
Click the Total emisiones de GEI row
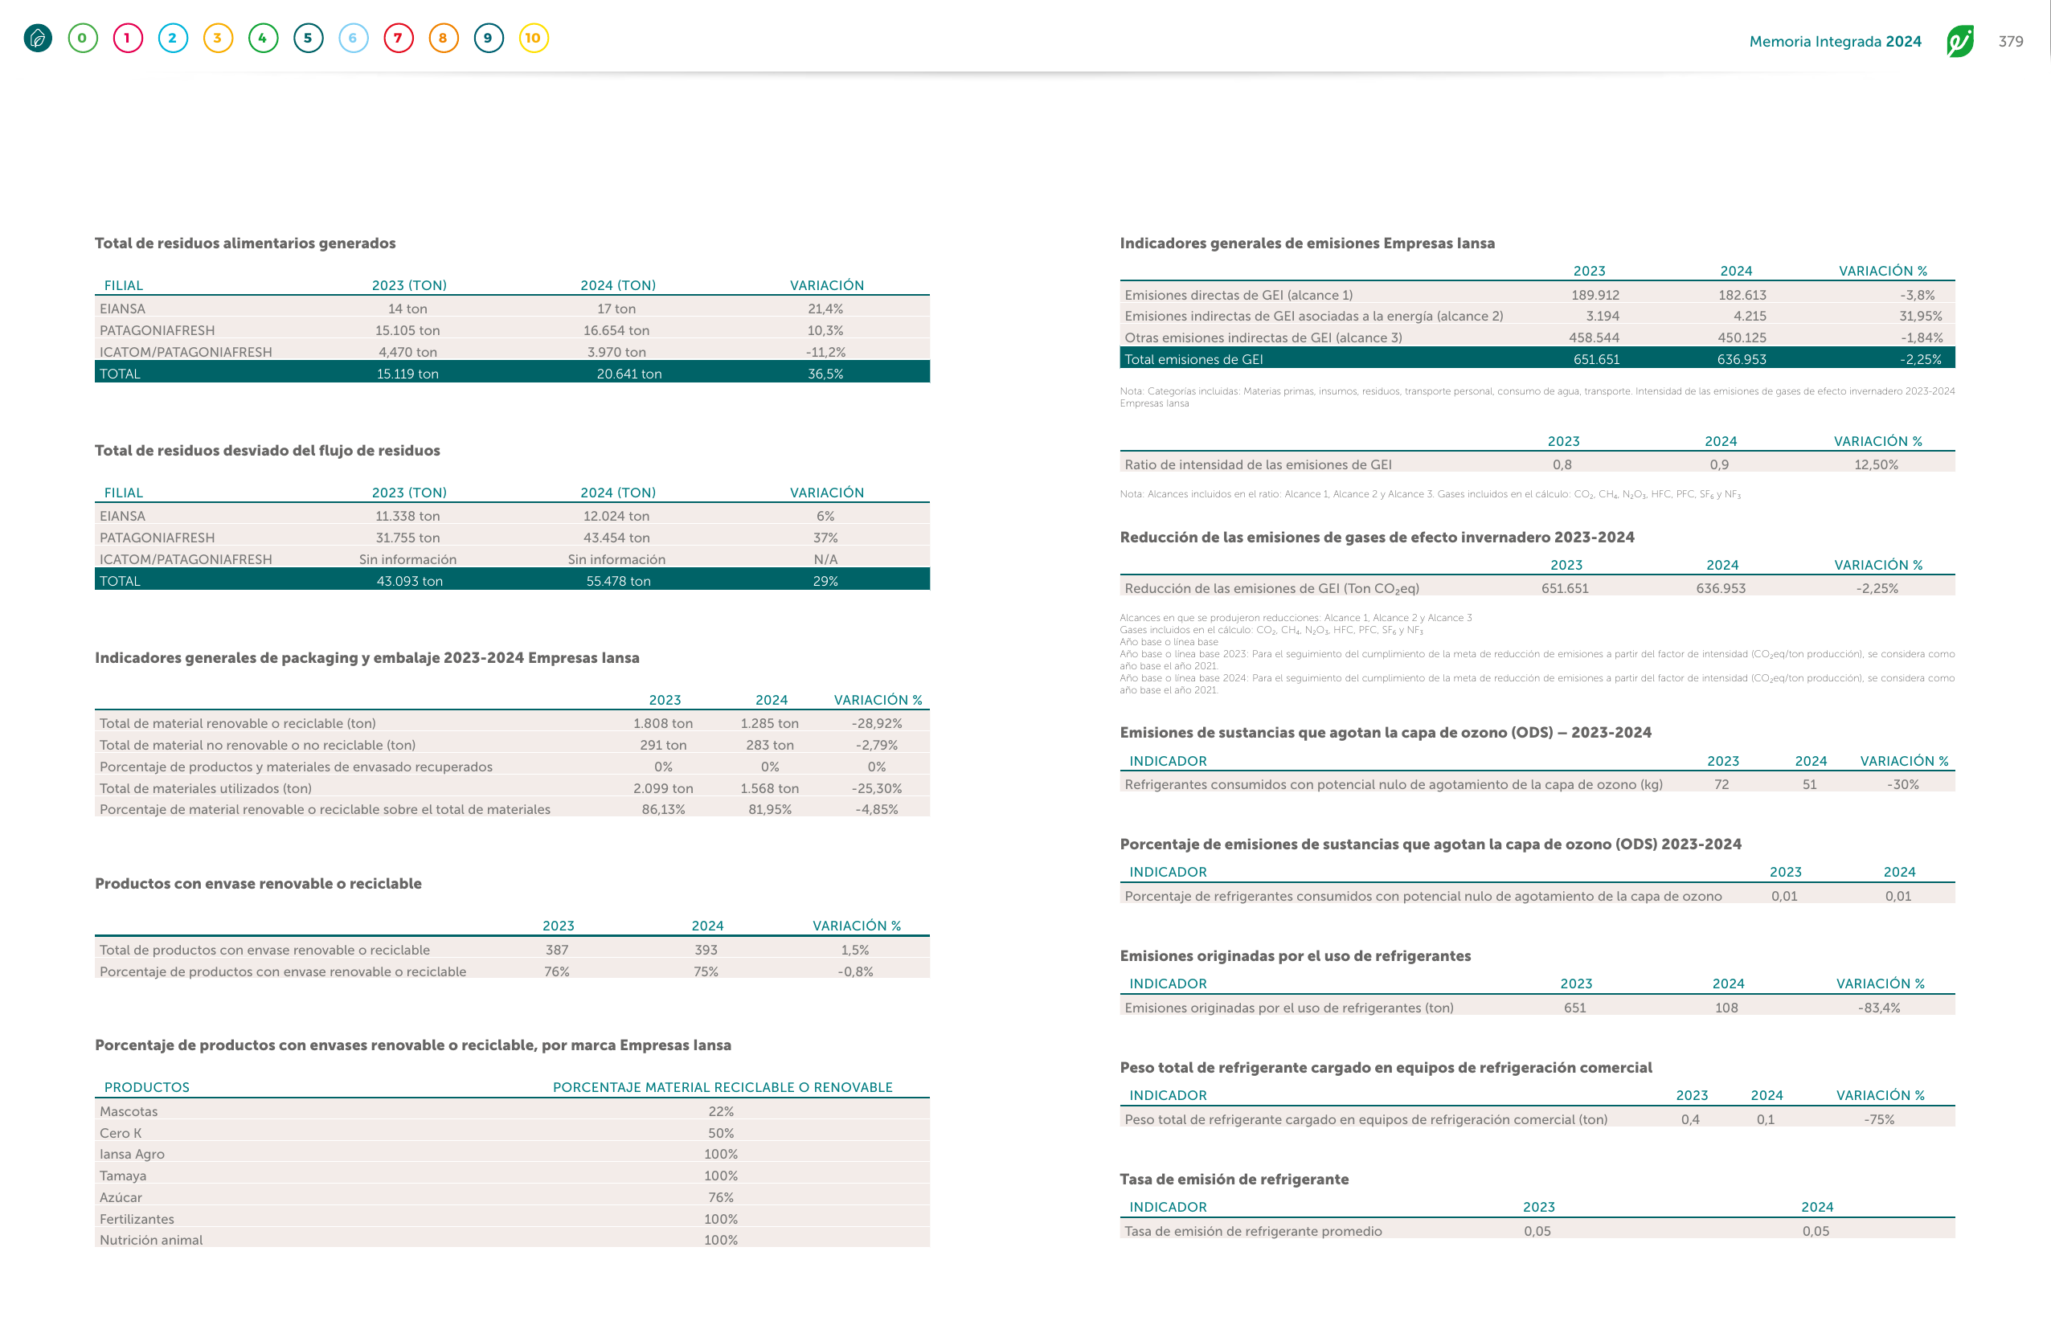tap(1537, 359)
